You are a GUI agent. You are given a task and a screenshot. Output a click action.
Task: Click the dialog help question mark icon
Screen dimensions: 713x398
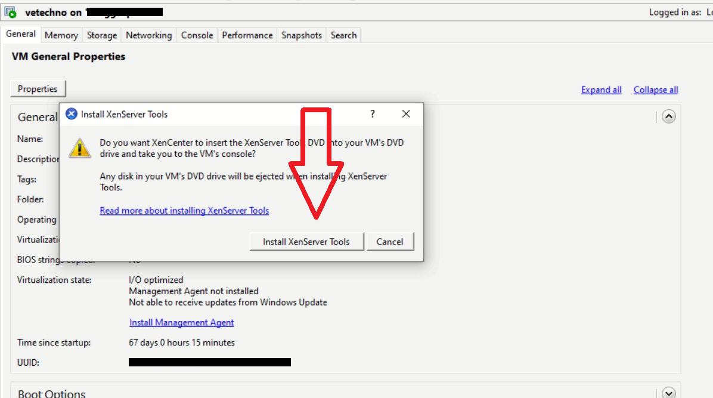tap(372, 113)
